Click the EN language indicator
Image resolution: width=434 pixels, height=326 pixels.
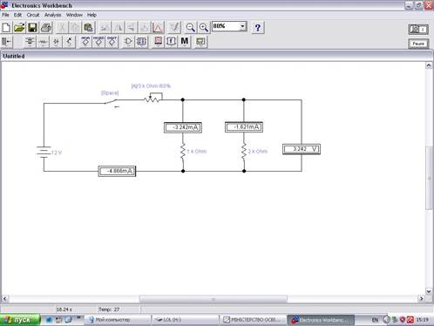[x=375, y=320]
